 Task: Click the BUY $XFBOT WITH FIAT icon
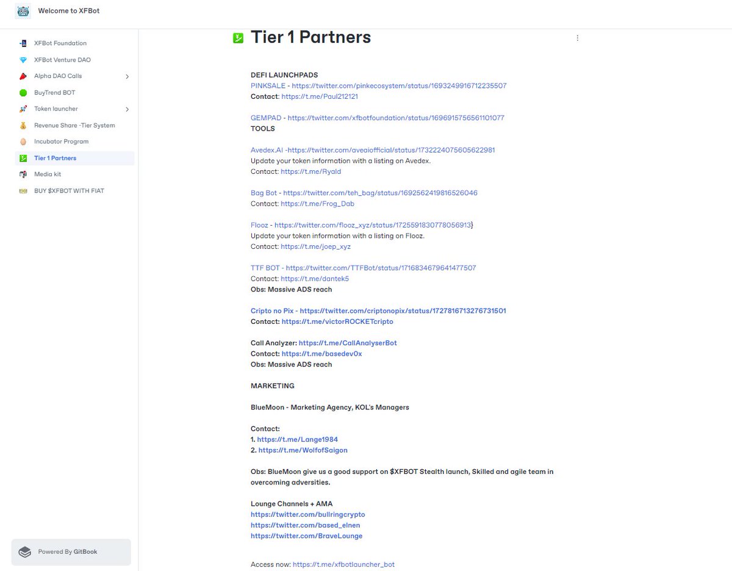23,191
